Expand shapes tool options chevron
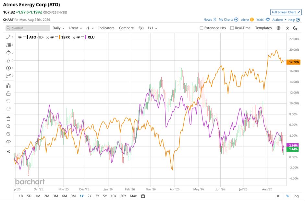Image resolution: width=305 pixels, height=201 pixels. coord(13,53)
